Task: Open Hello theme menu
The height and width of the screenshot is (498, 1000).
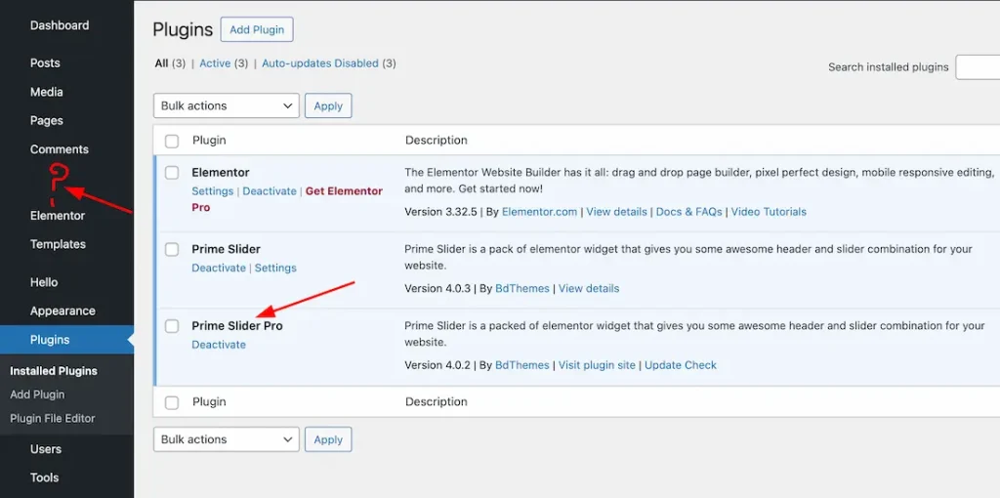Action: [44, 282]
